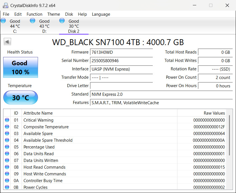Image resolution: width=236 pixels, height=193 pixels.
Task: Select the Available Spare Threshold attribute name
Action: (x=48, y=140)
